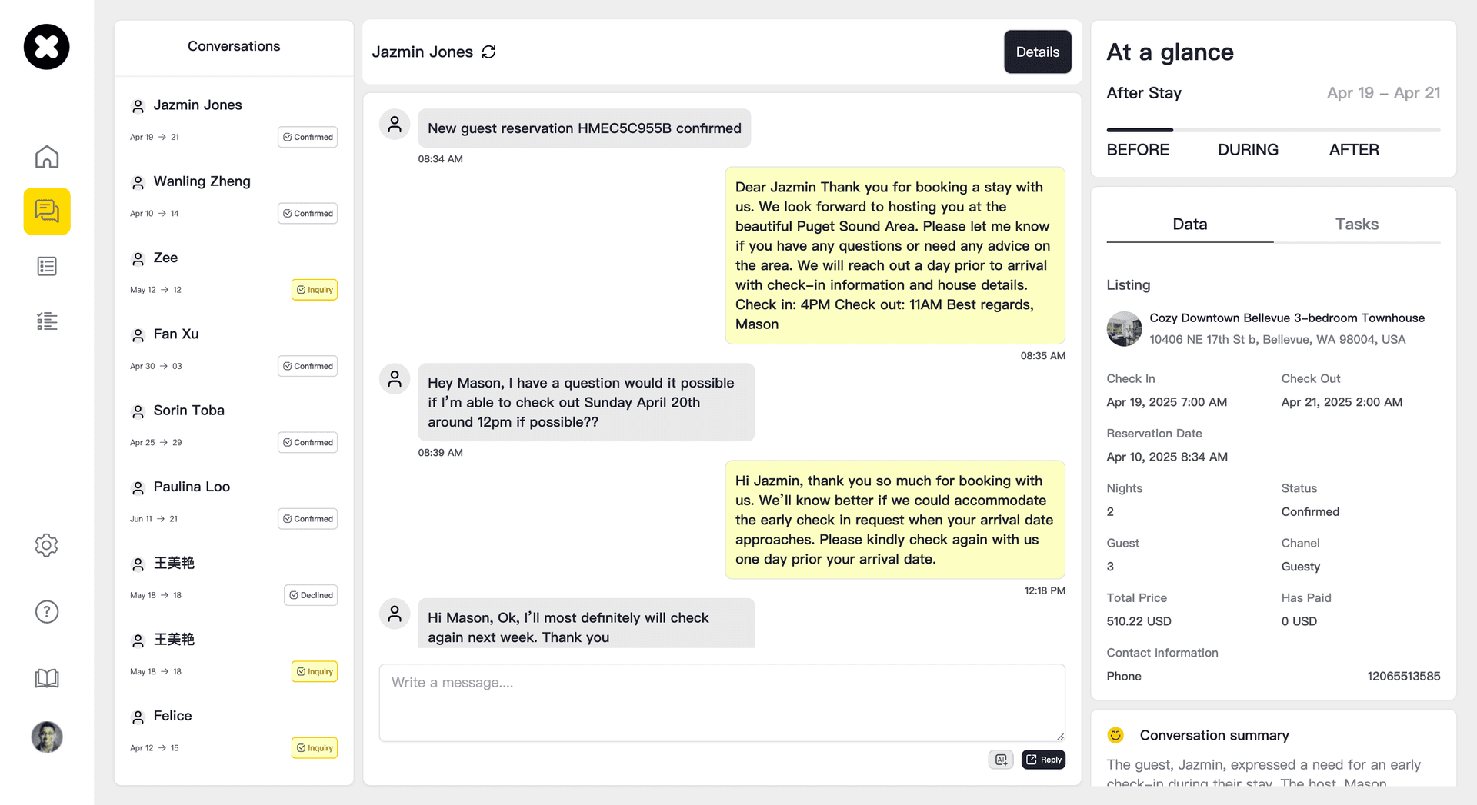Select the Conversations chat icon in sidebar
Image resolution: width=1477 pixels, height=805 pixels.
pyautogui.click(x=47, y=211)
